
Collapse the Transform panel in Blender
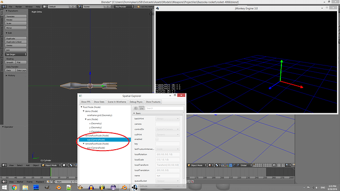tap(6, 11)
